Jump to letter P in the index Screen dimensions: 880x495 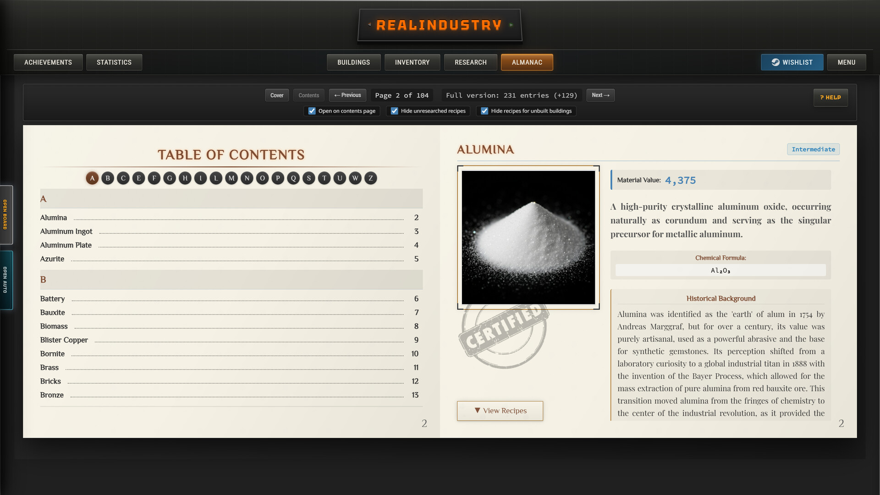pyautogui.click(x=278, y=178)
